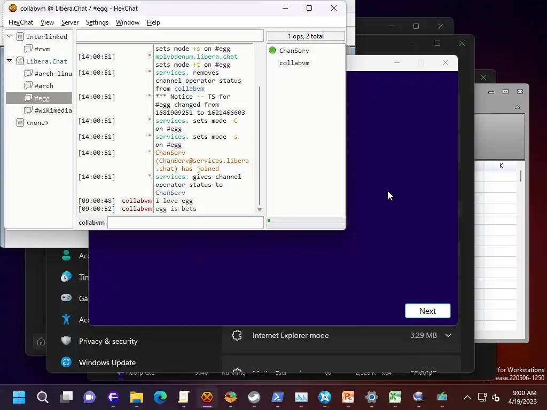This screenshot has height=410, width=547.
Task: Click ChanServ's green operator status icon
Action: (x=272, y=50)
